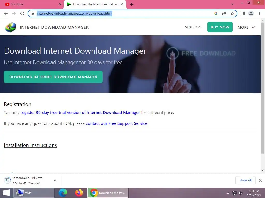265x198 pixels.
Task: Open the register 30-day free trial link
Action: [80, 113]
